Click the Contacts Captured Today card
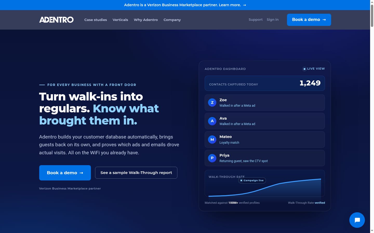 pos(265,83)
